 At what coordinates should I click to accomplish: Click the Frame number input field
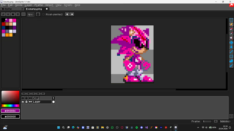point(207,121)
